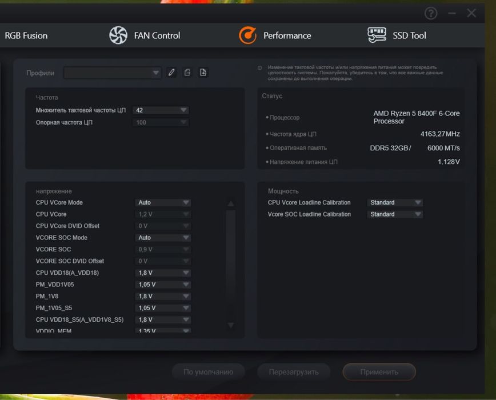Screen dimensions: 496x400
Task: Open the CPU VDD18_S5(A_VDD1V8_S5) dropdown
Action: tap(163, 319)
